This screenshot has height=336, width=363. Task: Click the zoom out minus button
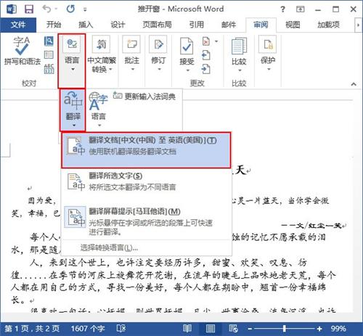coord(250,329)
